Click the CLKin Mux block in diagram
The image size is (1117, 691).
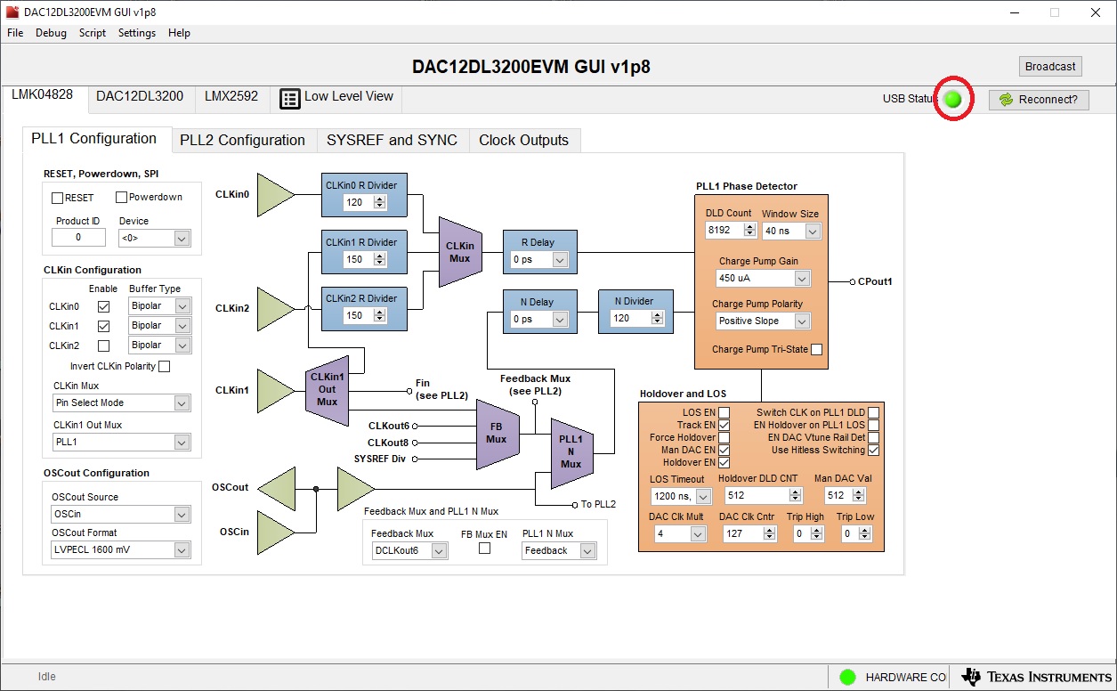[x=460, y=252]
